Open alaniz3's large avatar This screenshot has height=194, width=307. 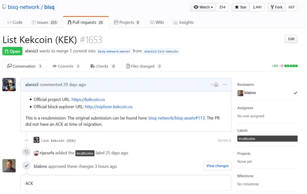(9, 85)
